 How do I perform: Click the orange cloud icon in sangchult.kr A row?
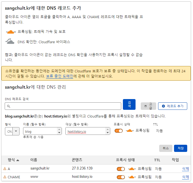pyautogui.click(x=132, y=169)
